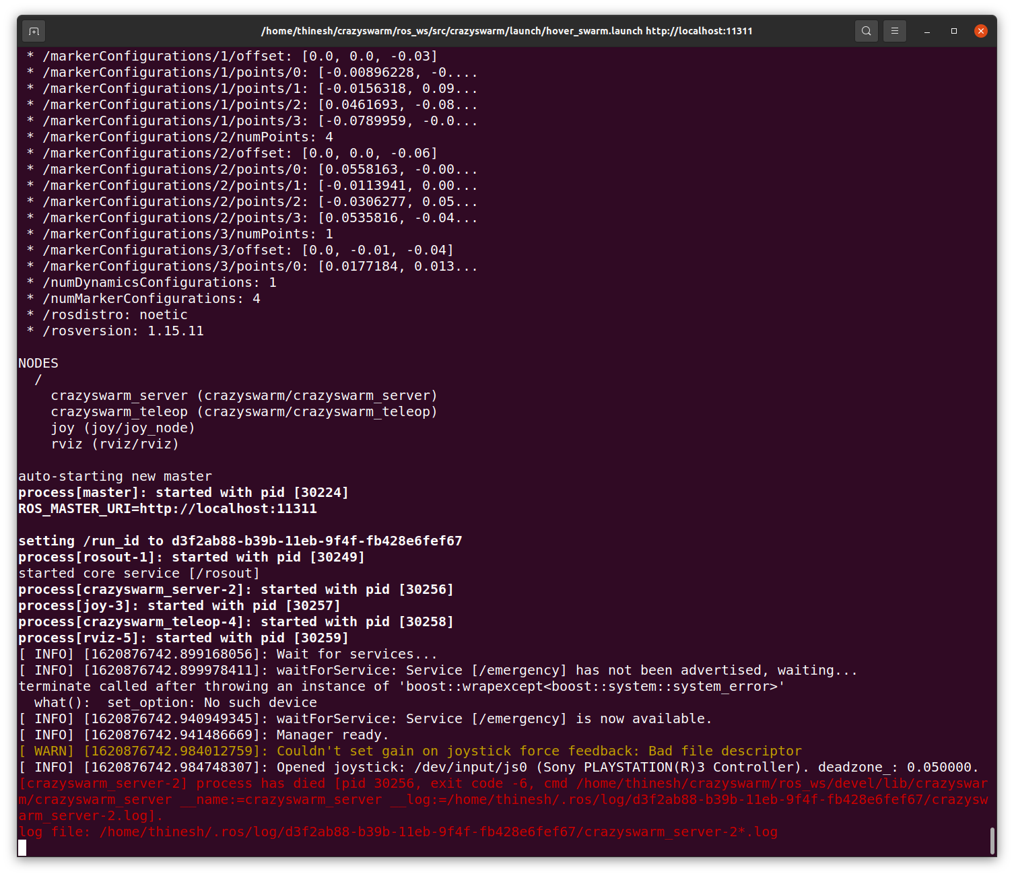Click the window title path text

[507, 31]
